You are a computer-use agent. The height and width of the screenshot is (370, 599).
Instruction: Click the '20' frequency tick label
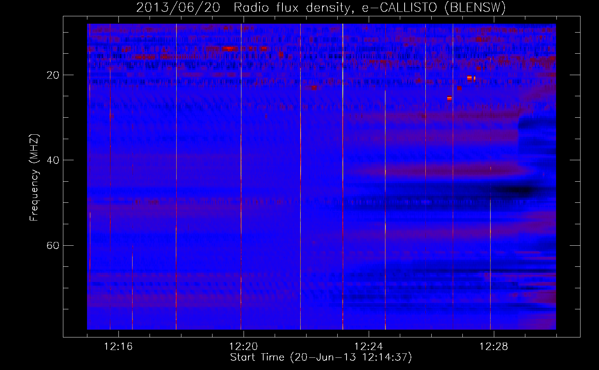click(x=53, y=75)
